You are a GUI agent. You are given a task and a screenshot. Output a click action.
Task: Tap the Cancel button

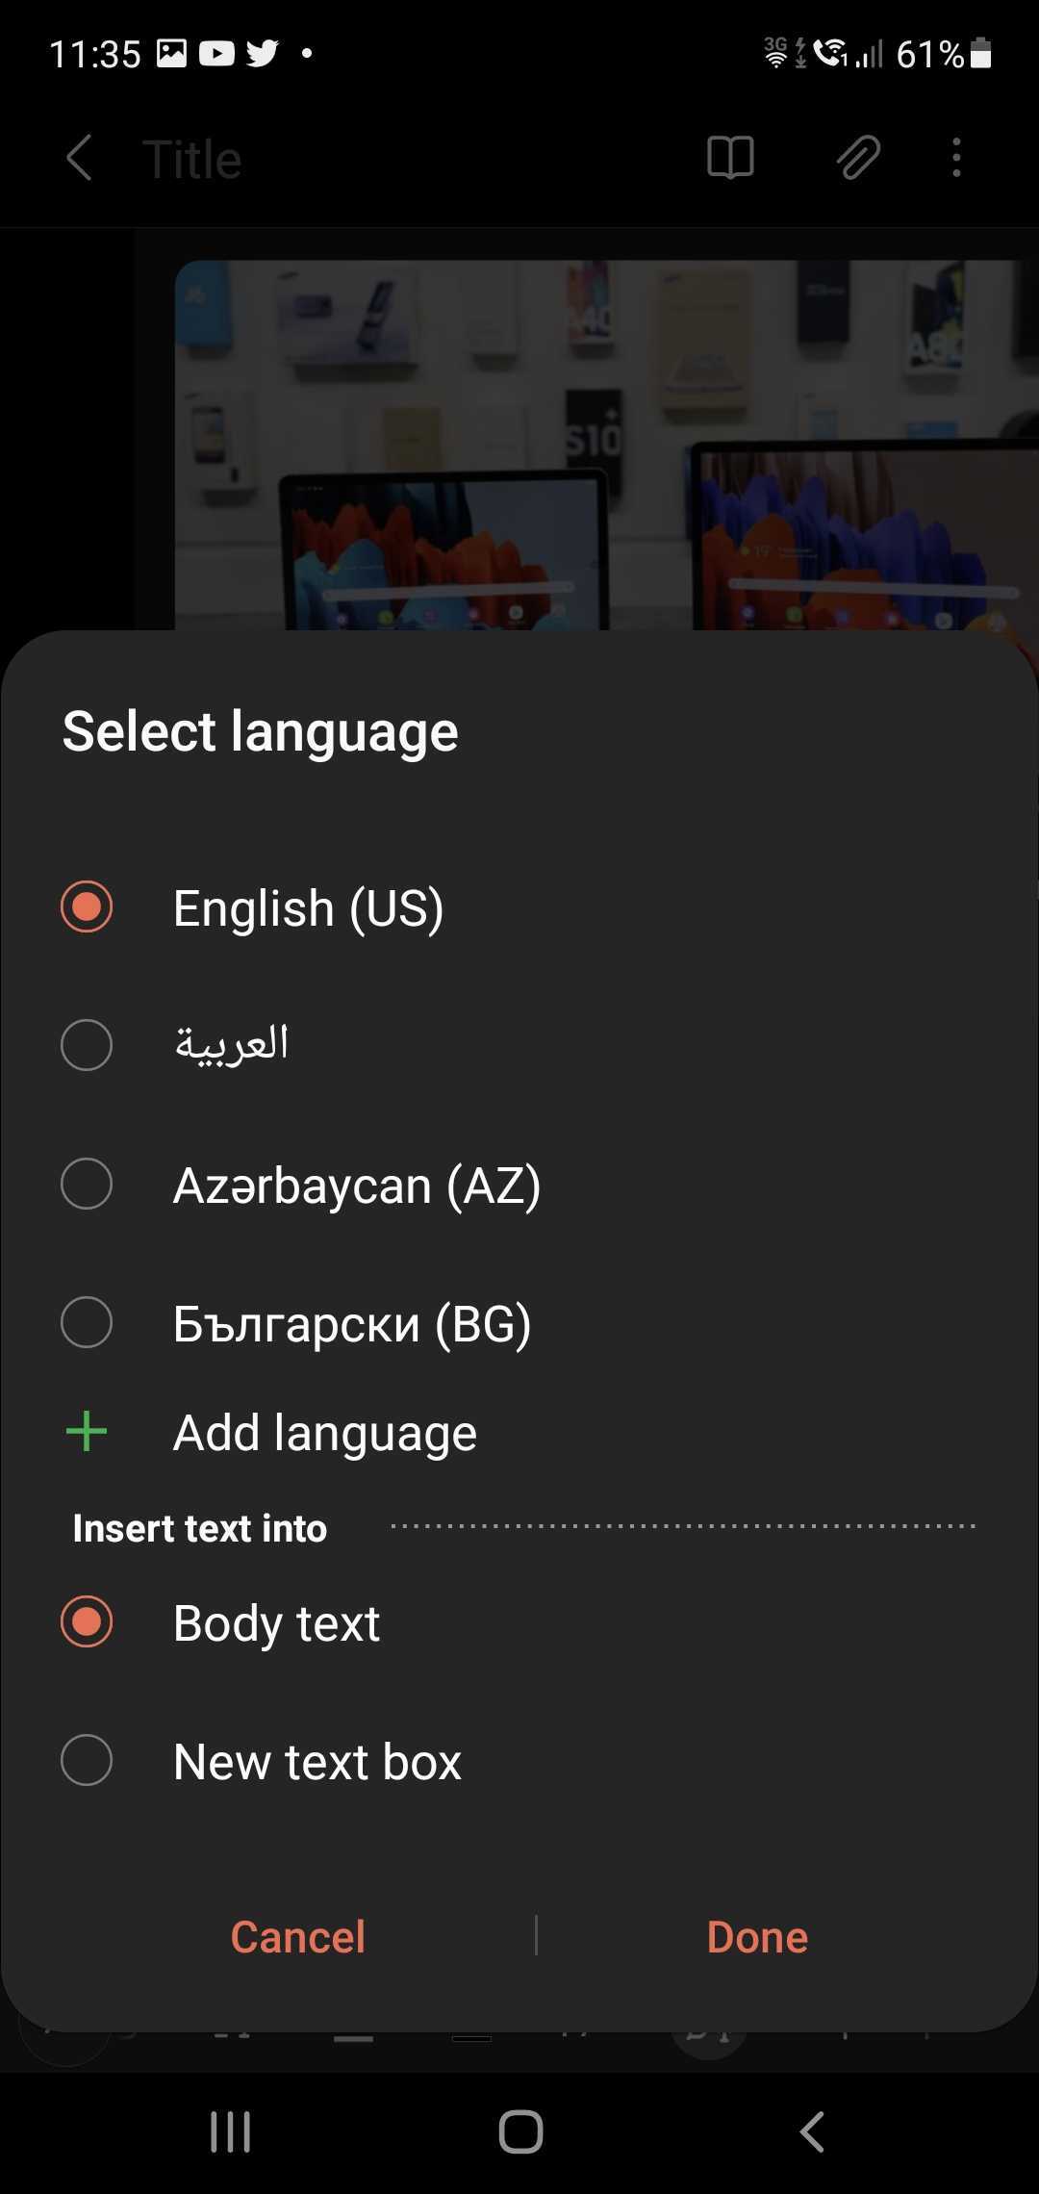point(298,1937)
